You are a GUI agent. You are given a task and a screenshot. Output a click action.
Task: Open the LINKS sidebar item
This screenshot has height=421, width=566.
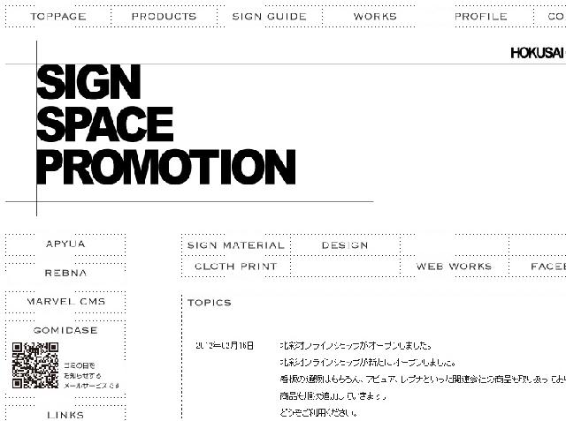pyautogui.click(x=65, y=414)
